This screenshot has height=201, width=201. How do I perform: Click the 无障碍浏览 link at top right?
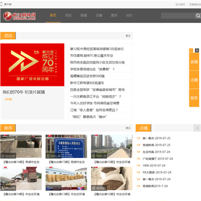pos(195,4)
